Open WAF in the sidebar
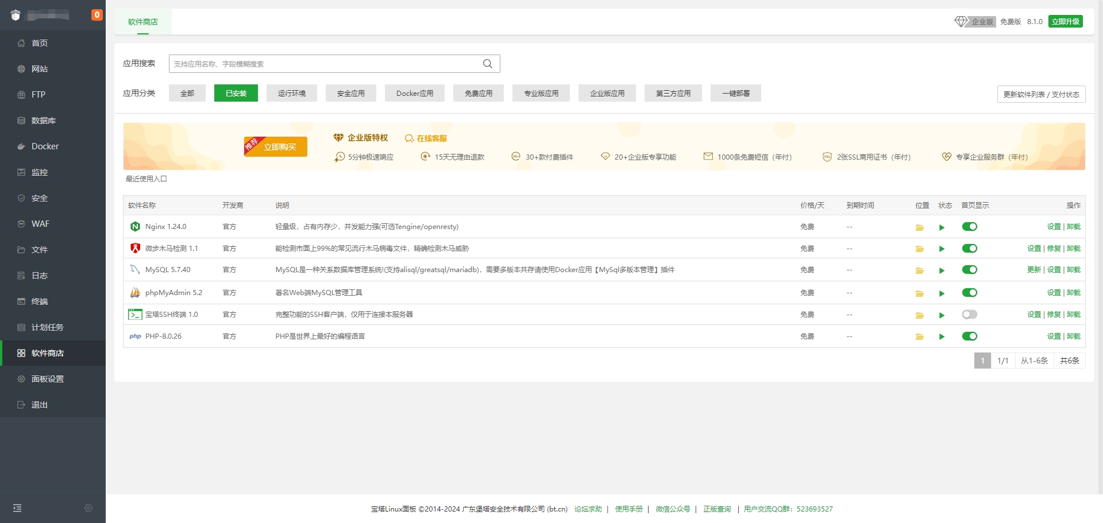Screen dimensions: 1103x523 coord(53,224)
